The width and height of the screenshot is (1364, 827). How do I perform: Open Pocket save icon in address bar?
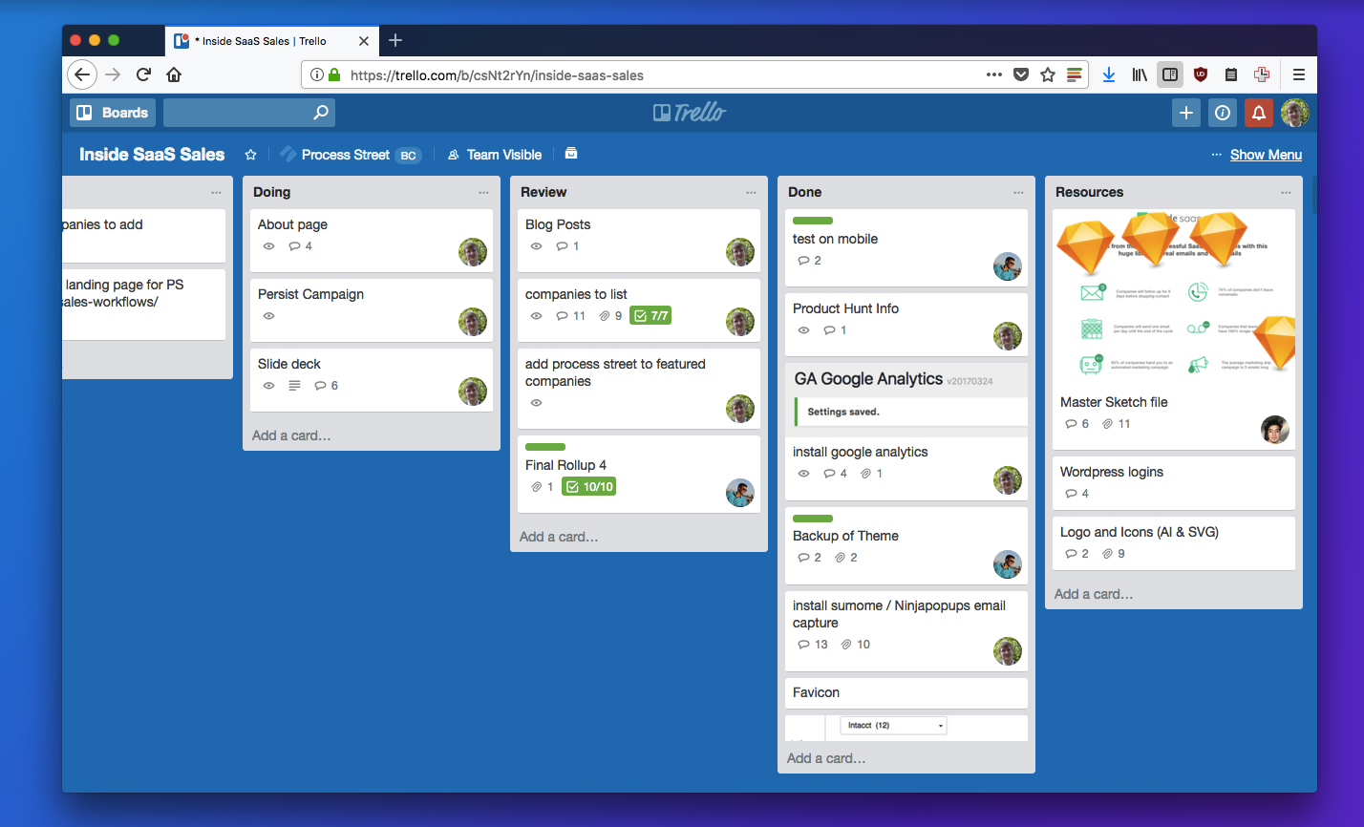point(1021,74)
